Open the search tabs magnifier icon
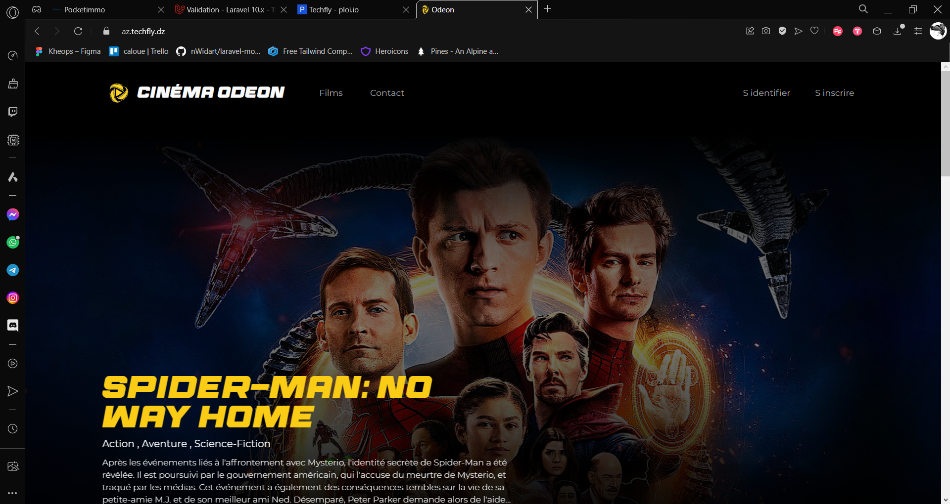The height and width of the screenshot is (504, 950). point(863,9)
